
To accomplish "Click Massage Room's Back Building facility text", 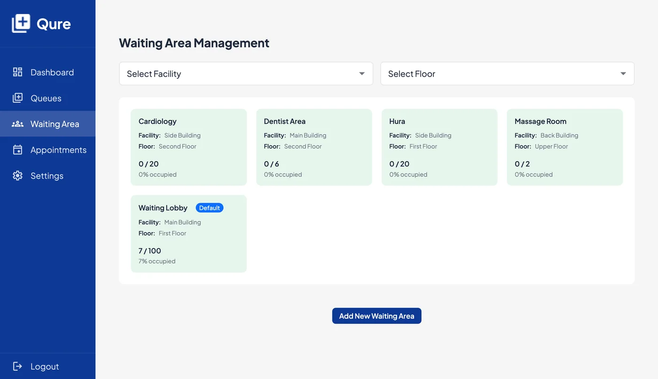I will coord(559,135).
